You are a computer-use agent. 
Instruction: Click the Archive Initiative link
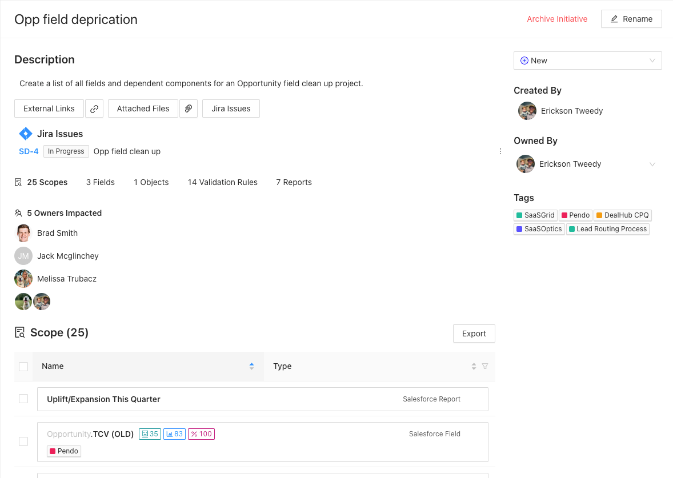click(557, 19)
